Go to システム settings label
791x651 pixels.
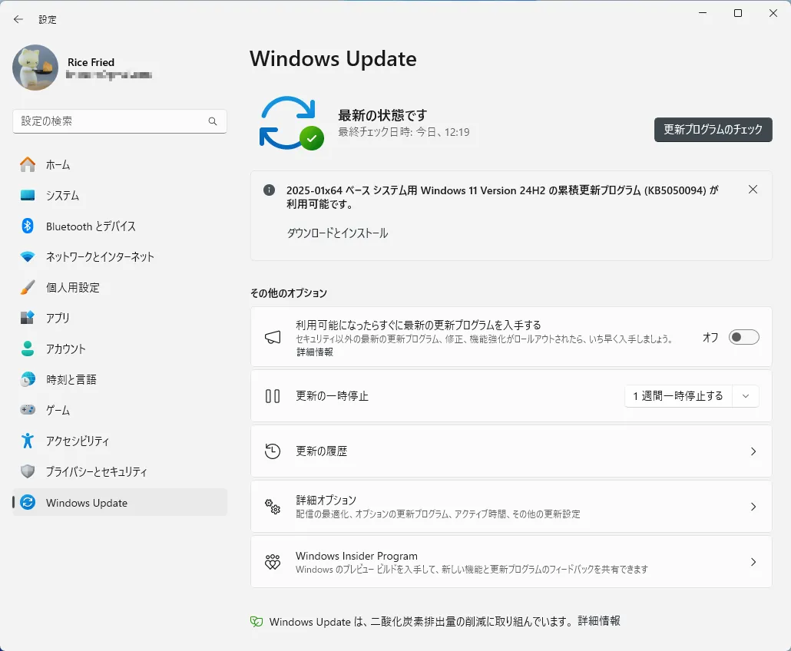pos(62,196)
